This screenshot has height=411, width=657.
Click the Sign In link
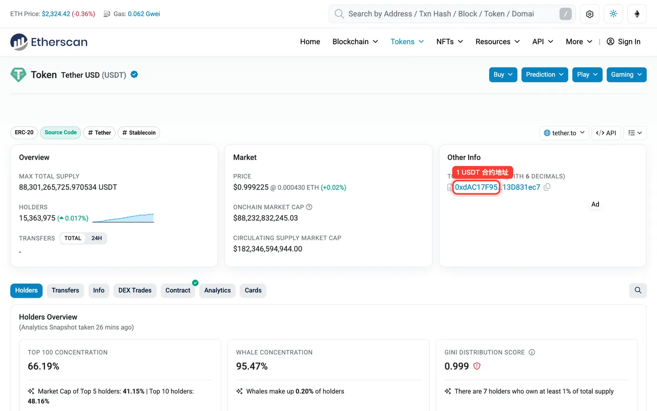[624, 42]
